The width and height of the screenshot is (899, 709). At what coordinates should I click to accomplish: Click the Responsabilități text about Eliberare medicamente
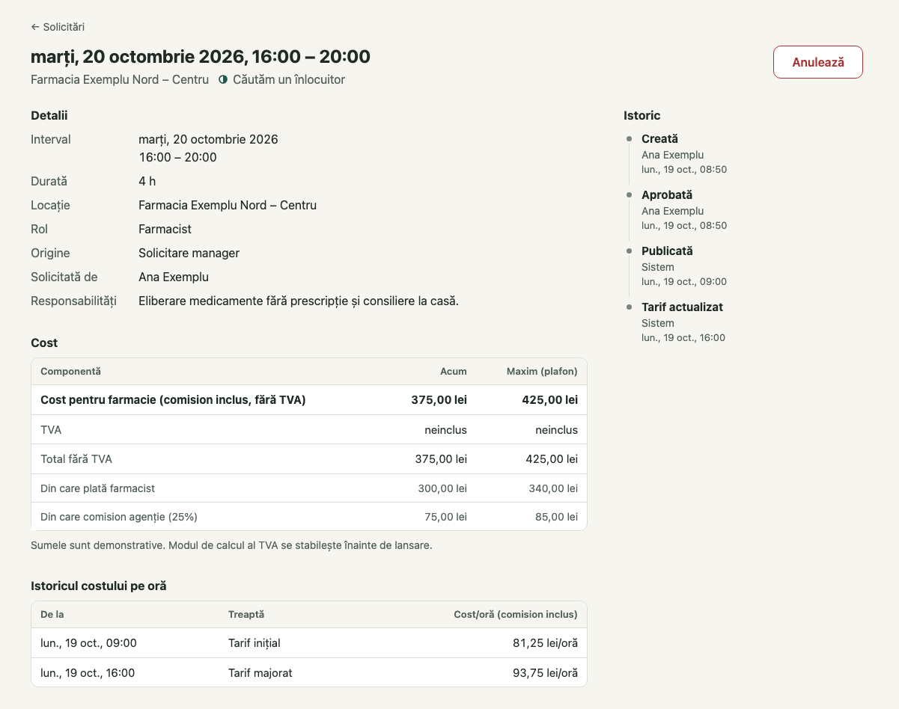pos(299,301)
